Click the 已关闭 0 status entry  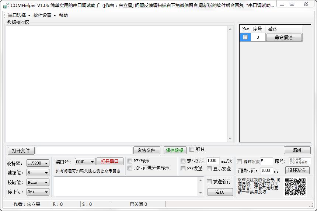coord(139,204)
